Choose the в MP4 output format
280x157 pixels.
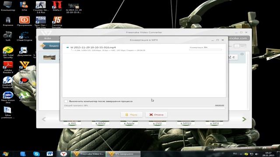tap(214, 123)
